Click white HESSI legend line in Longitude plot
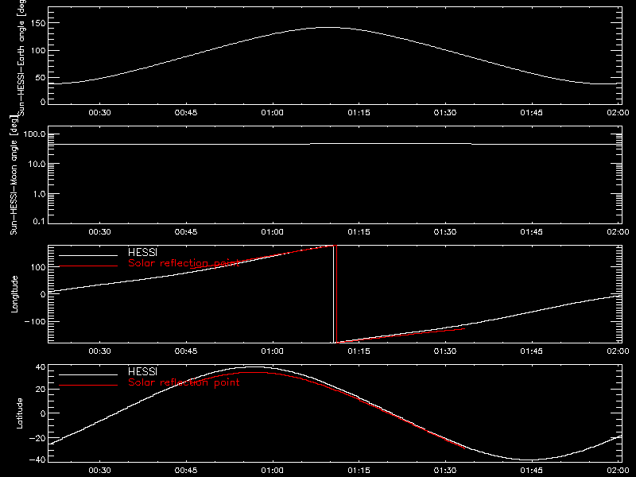The height and width of the screenshot is (477, 636). coord(88,255)
